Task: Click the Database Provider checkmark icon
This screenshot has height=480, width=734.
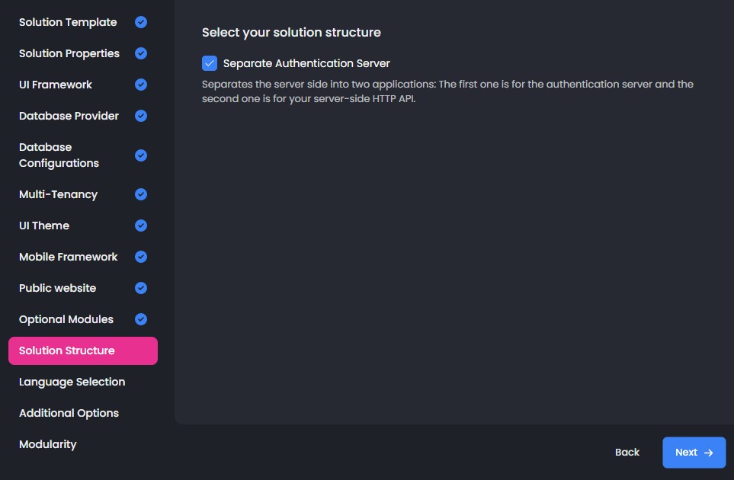Action: point(141,116)
